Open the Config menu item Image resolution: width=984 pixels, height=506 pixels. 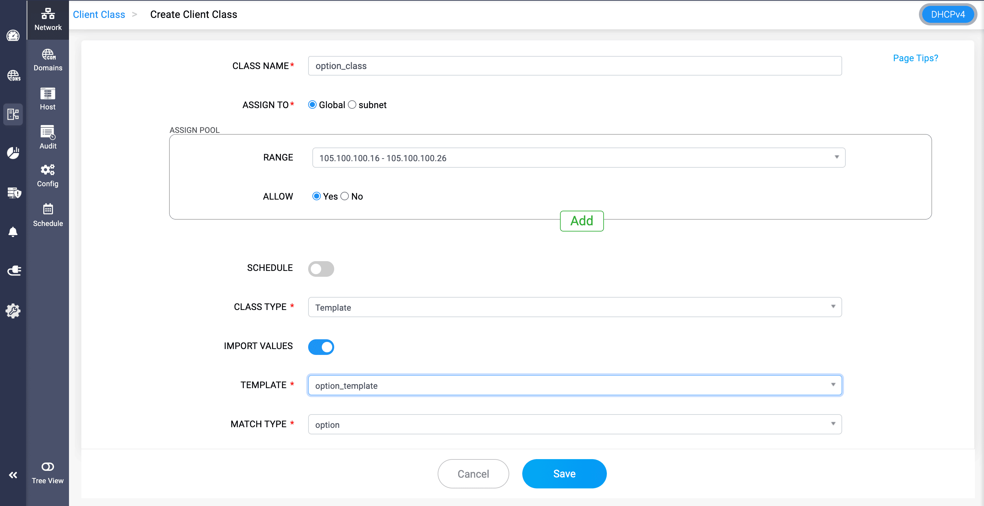48,176
